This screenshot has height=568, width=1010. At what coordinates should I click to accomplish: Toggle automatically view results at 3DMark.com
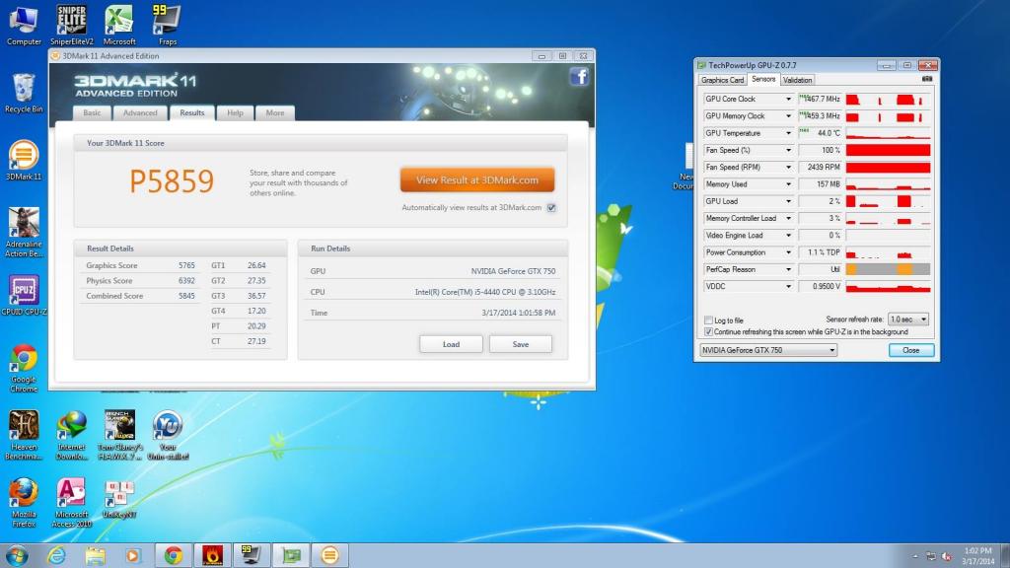(x=551, y=208)
